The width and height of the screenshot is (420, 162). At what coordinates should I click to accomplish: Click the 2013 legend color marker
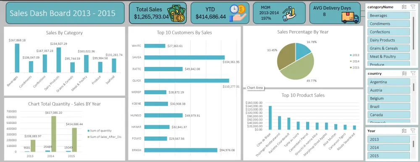click(351, 55)
